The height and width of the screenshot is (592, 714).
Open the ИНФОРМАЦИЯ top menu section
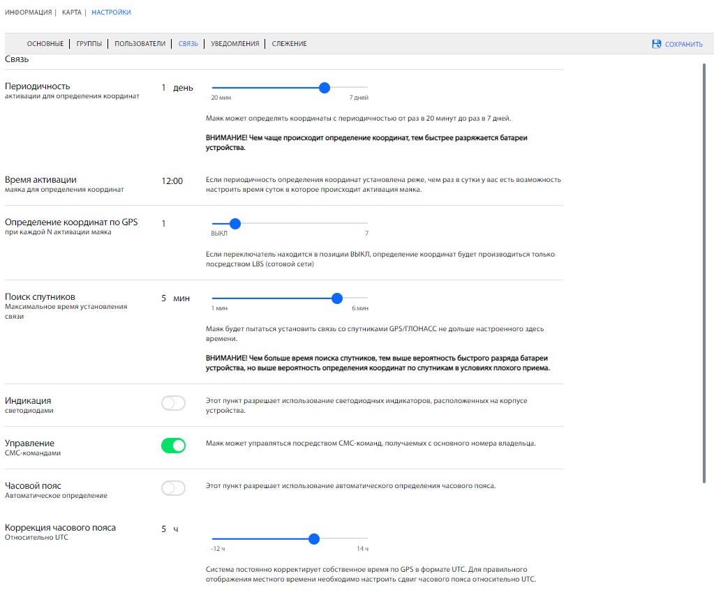[28, 13]
